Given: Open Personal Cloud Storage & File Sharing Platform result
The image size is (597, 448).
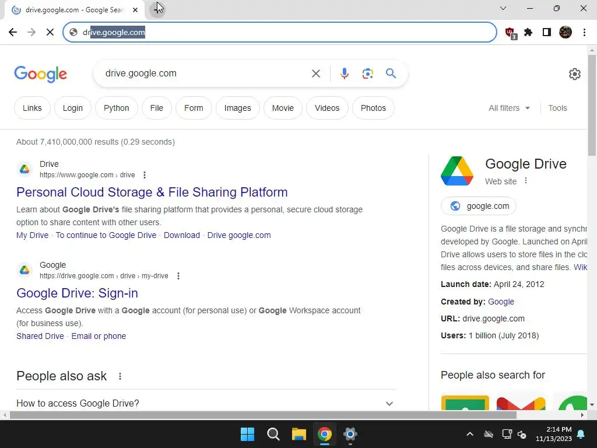Looking at the screenshot, I should coord(152,192).
